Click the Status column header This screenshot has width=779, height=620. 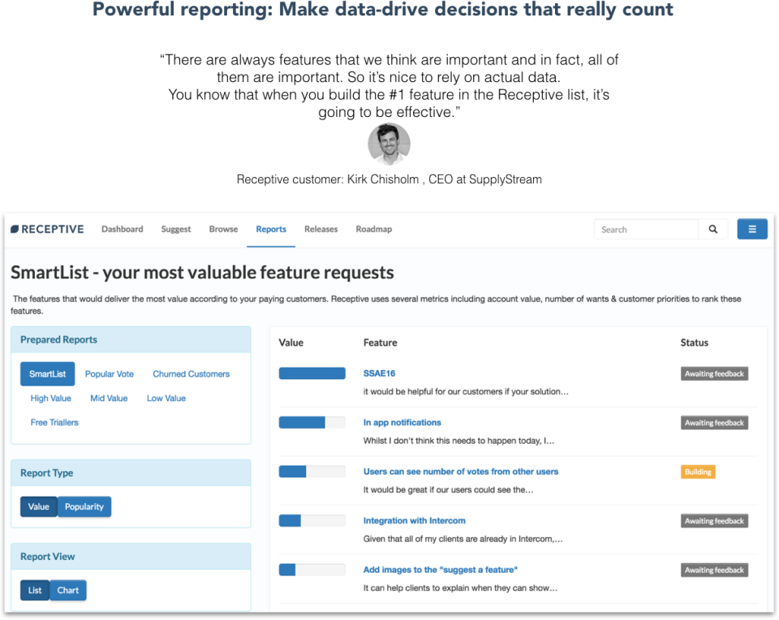pyautogui.click(x=694, y=342)
